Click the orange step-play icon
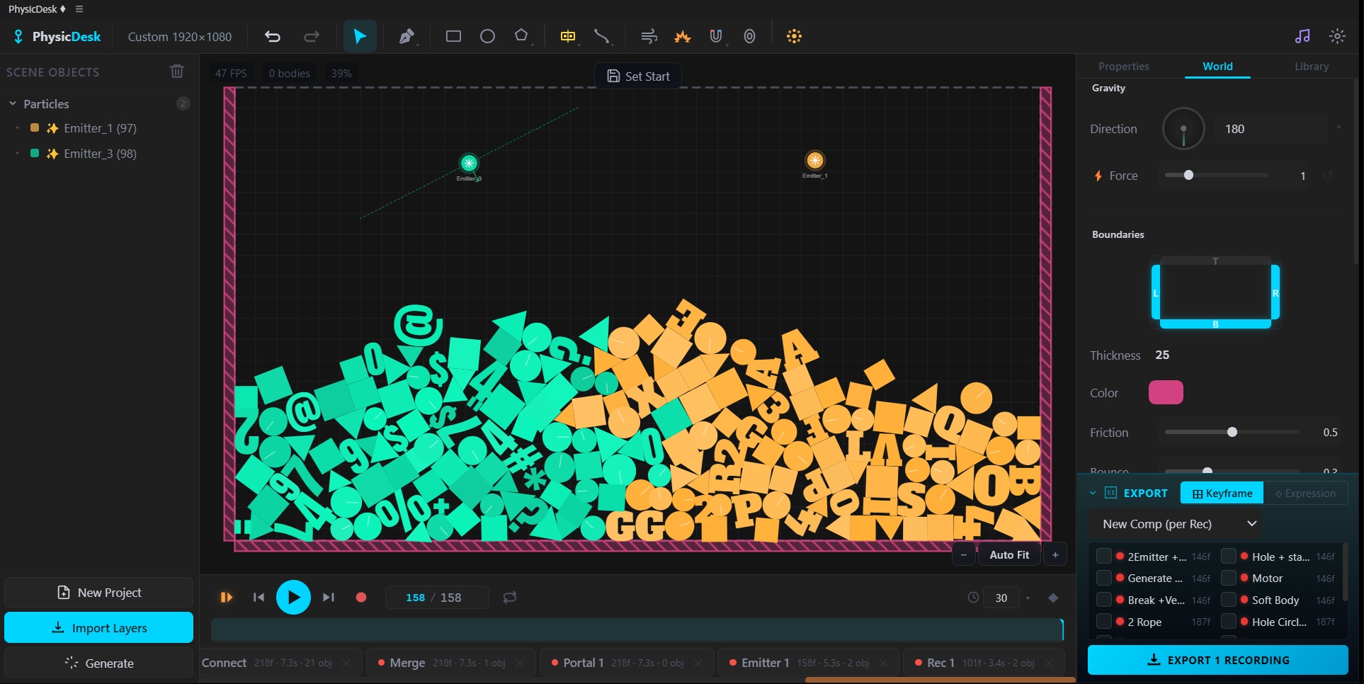The height and width of the screenshot is (684, 1364). (227, 598)
